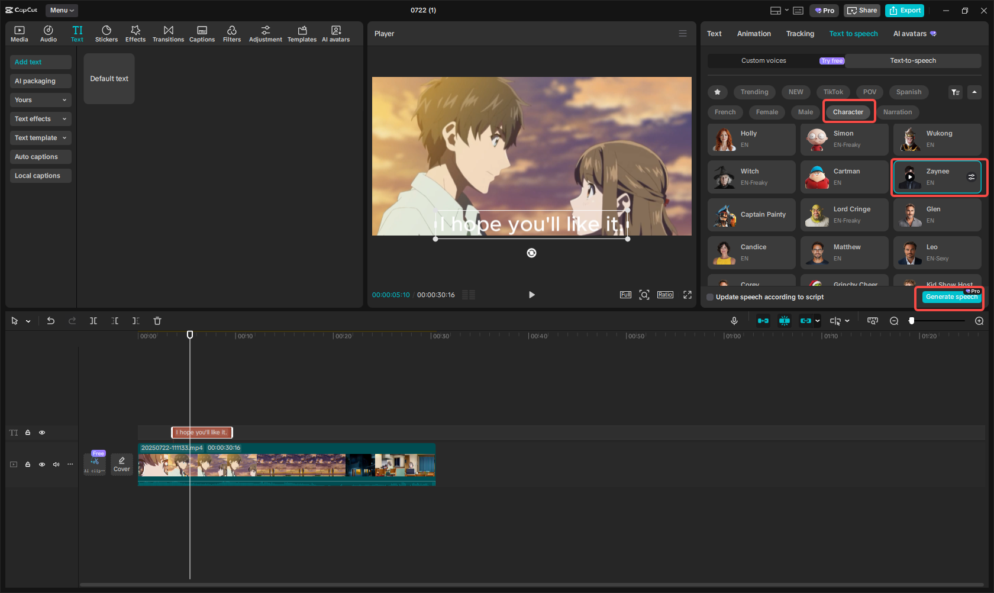
Task: Select the Effects panel icon
Action: click(135, 33)
